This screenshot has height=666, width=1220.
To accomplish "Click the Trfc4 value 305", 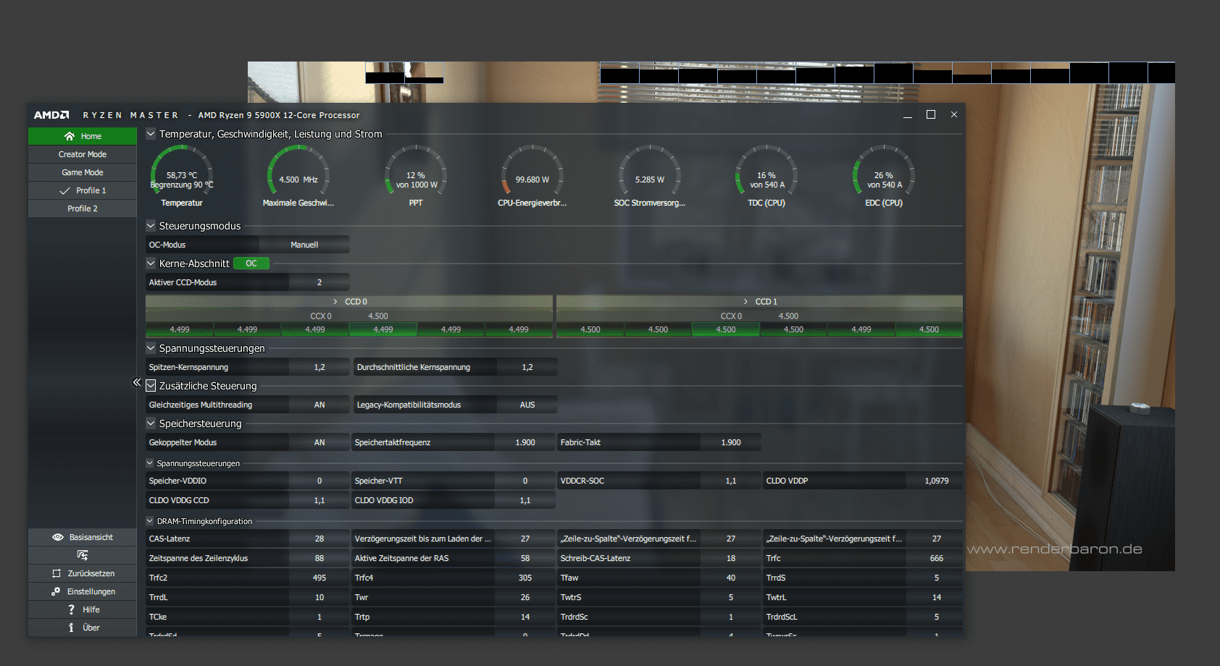I will pyautogui.click(x=525, y=578).
